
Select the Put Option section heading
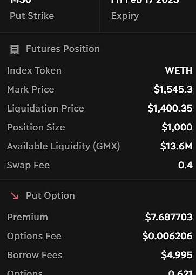tap(50, 195)
